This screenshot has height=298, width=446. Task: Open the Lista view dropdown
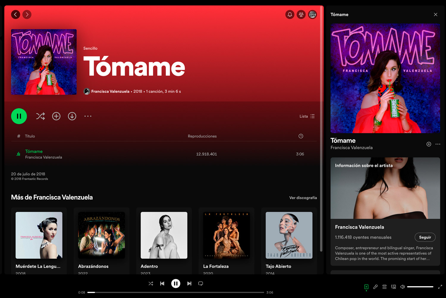307,116
